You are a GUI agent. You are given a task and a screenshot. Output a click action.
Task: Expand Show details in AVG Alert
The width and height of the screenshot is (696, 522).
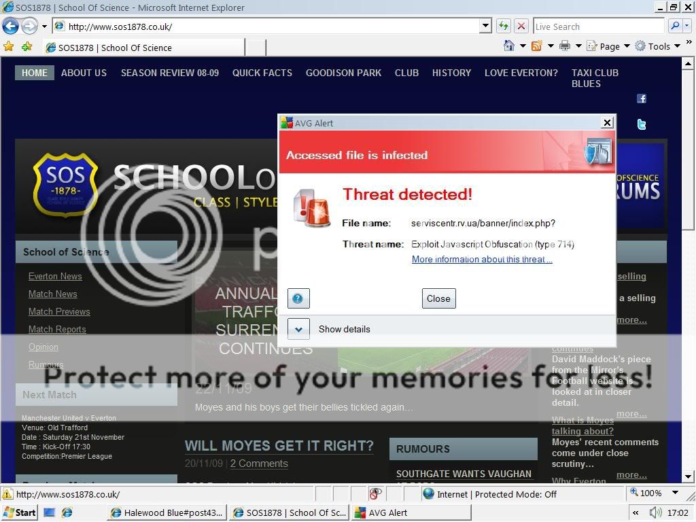coord(298,330)
